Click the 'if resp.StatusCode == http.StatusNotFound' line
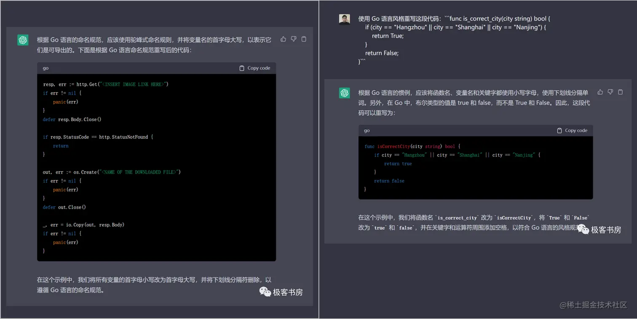Image resolution: width=637 pixels, height=319 pixels. (x=98, y=137)
